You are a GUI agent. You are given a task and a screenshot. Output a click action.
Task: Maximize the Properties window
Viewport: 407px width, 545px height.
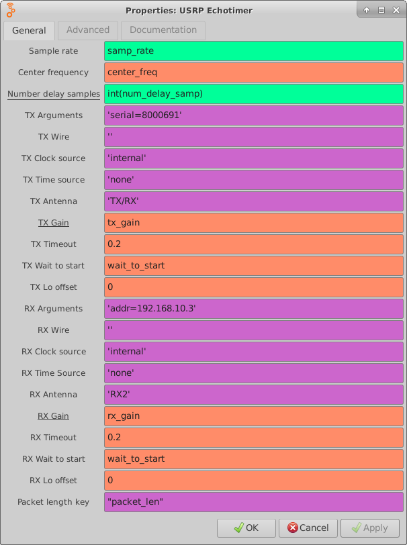[x=381, y=10]
